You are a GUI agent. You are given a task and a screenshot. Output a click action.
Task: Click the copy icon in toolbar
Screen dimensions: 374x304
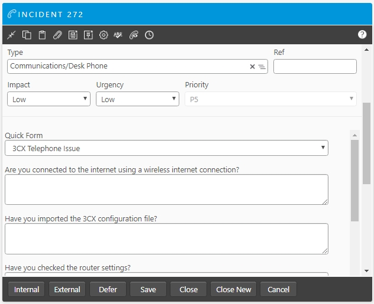tap(27, 35)
